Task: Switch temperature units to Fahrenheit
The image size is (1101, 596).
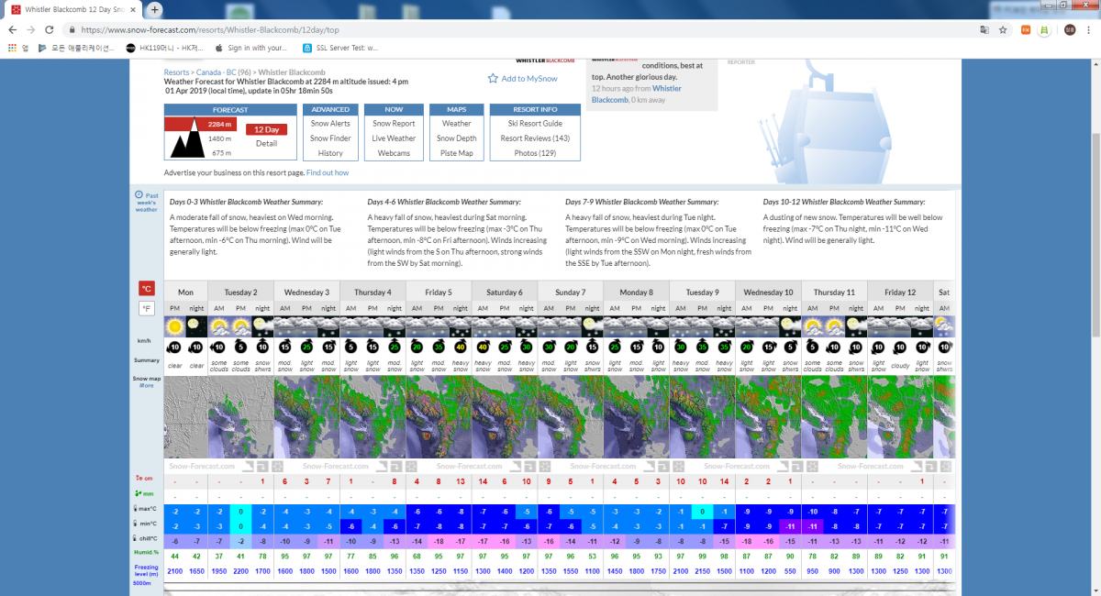Action: pos(147,308)
